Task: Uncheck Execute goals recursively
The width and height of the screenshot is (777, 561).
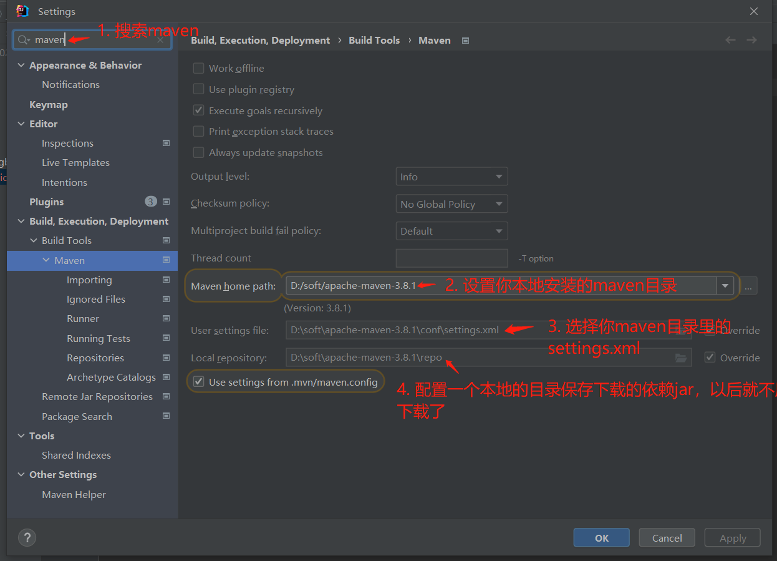Action: click(x=198, y=110)
